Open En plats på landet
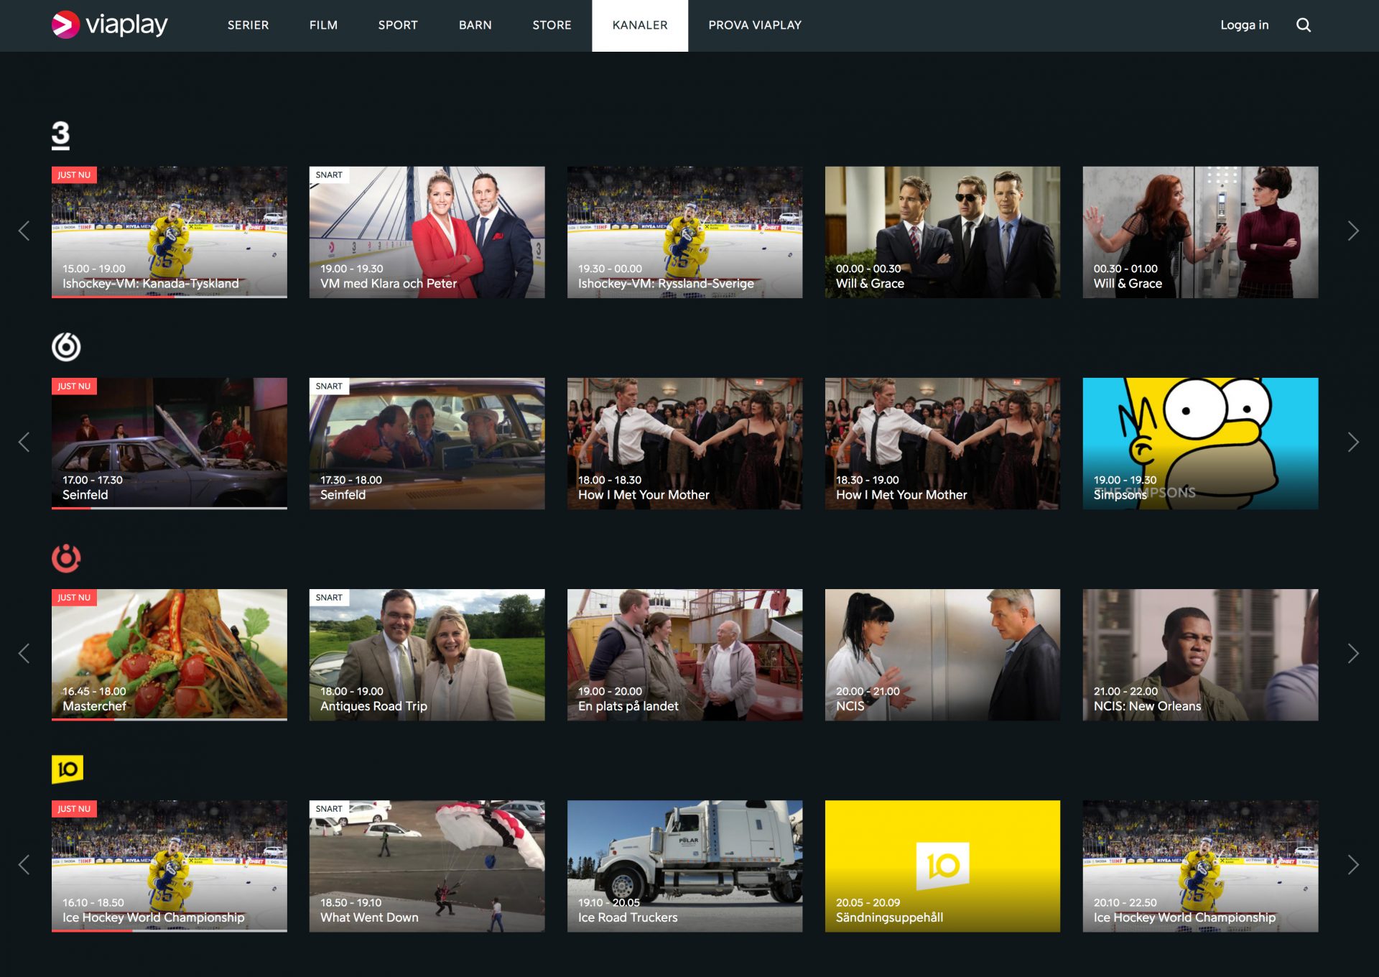This screenshot has width=1379, height=977. click(685, 654)
